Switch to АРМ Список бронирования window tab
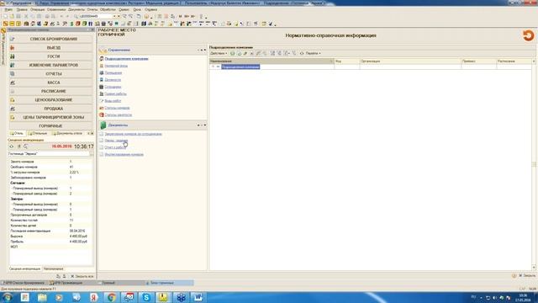 24,283
